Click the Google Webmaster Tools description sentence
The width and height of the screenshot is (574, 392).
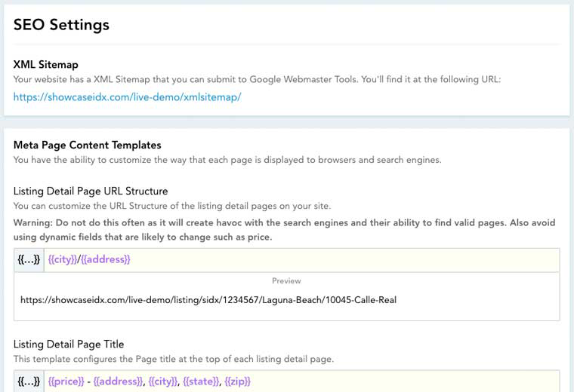[257, 80]
